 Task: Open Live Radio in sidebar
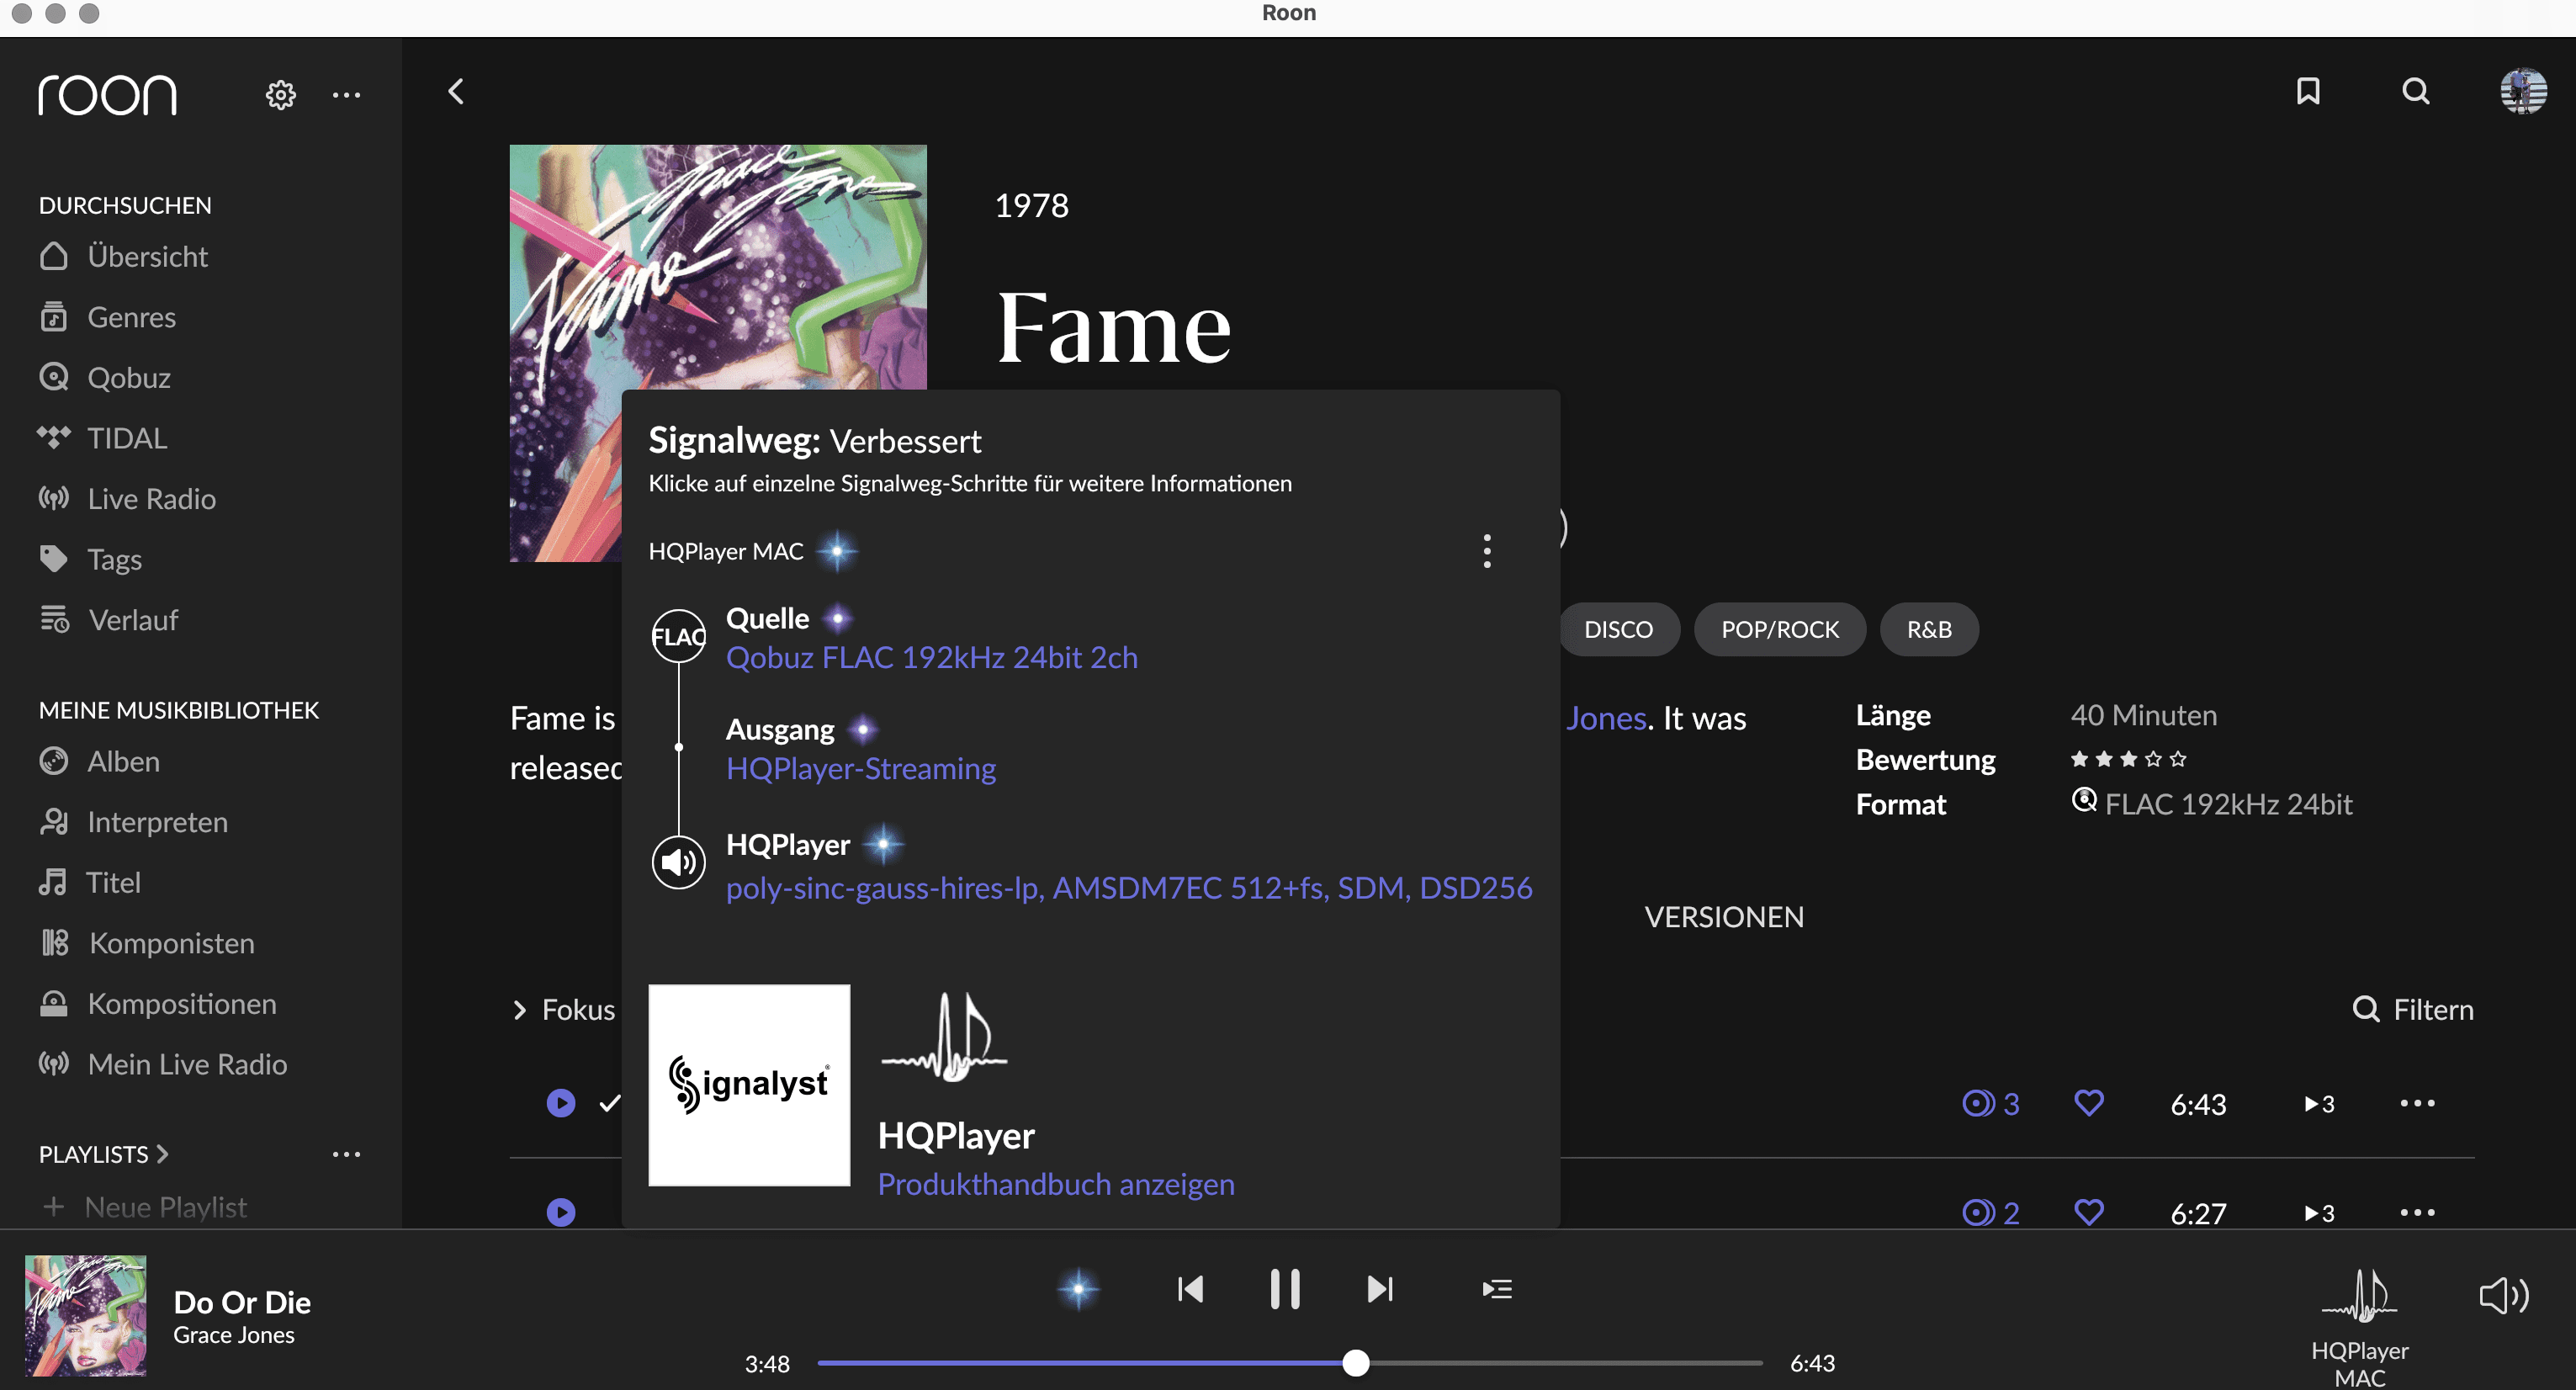tap(127, 499)
